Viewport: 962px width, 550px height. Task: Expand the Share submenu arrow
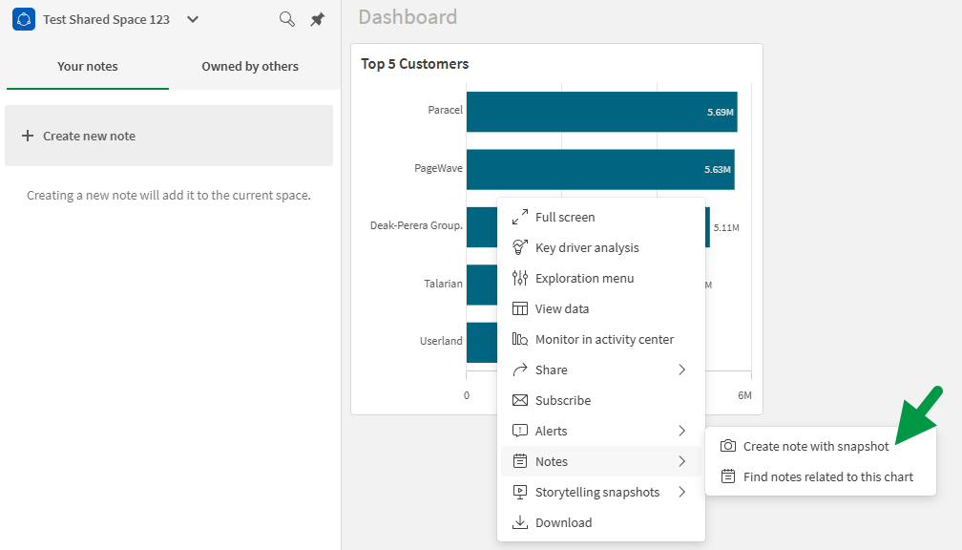pyautogui.click(x=681, y=370)
